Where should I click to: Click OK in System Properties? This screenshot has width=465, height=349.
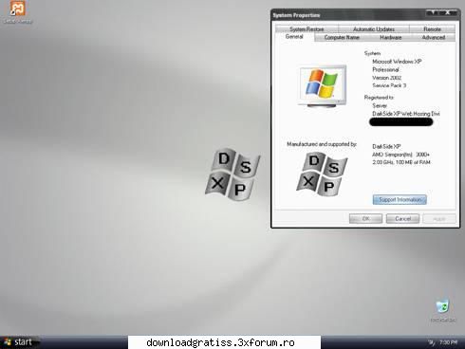click(x=365, y=219)
